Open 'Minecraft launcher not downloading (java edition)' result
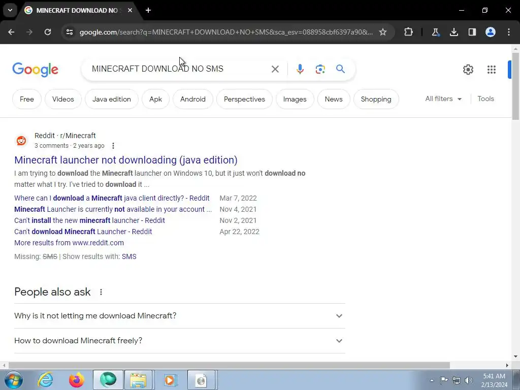This screenshot has height=390, width=520. click(x=126, y=160)
